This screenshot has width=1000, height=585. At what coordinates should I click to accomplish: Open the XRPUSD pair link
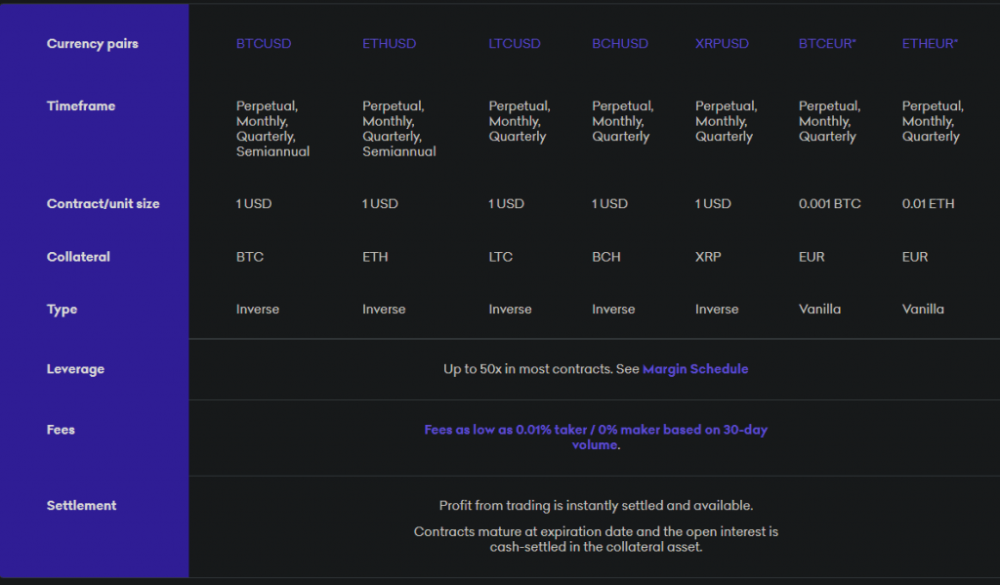pyautogui.click(x=723, y=44)
